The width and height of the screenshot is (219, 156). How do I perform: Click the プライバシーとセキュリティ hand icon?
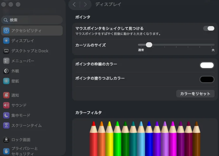click(x=6, y=151)
